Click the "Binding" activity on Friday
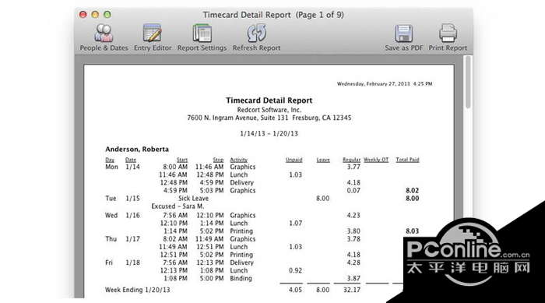Image resolution: width=545 pixels, height=303 pixels. pos(241,278)
